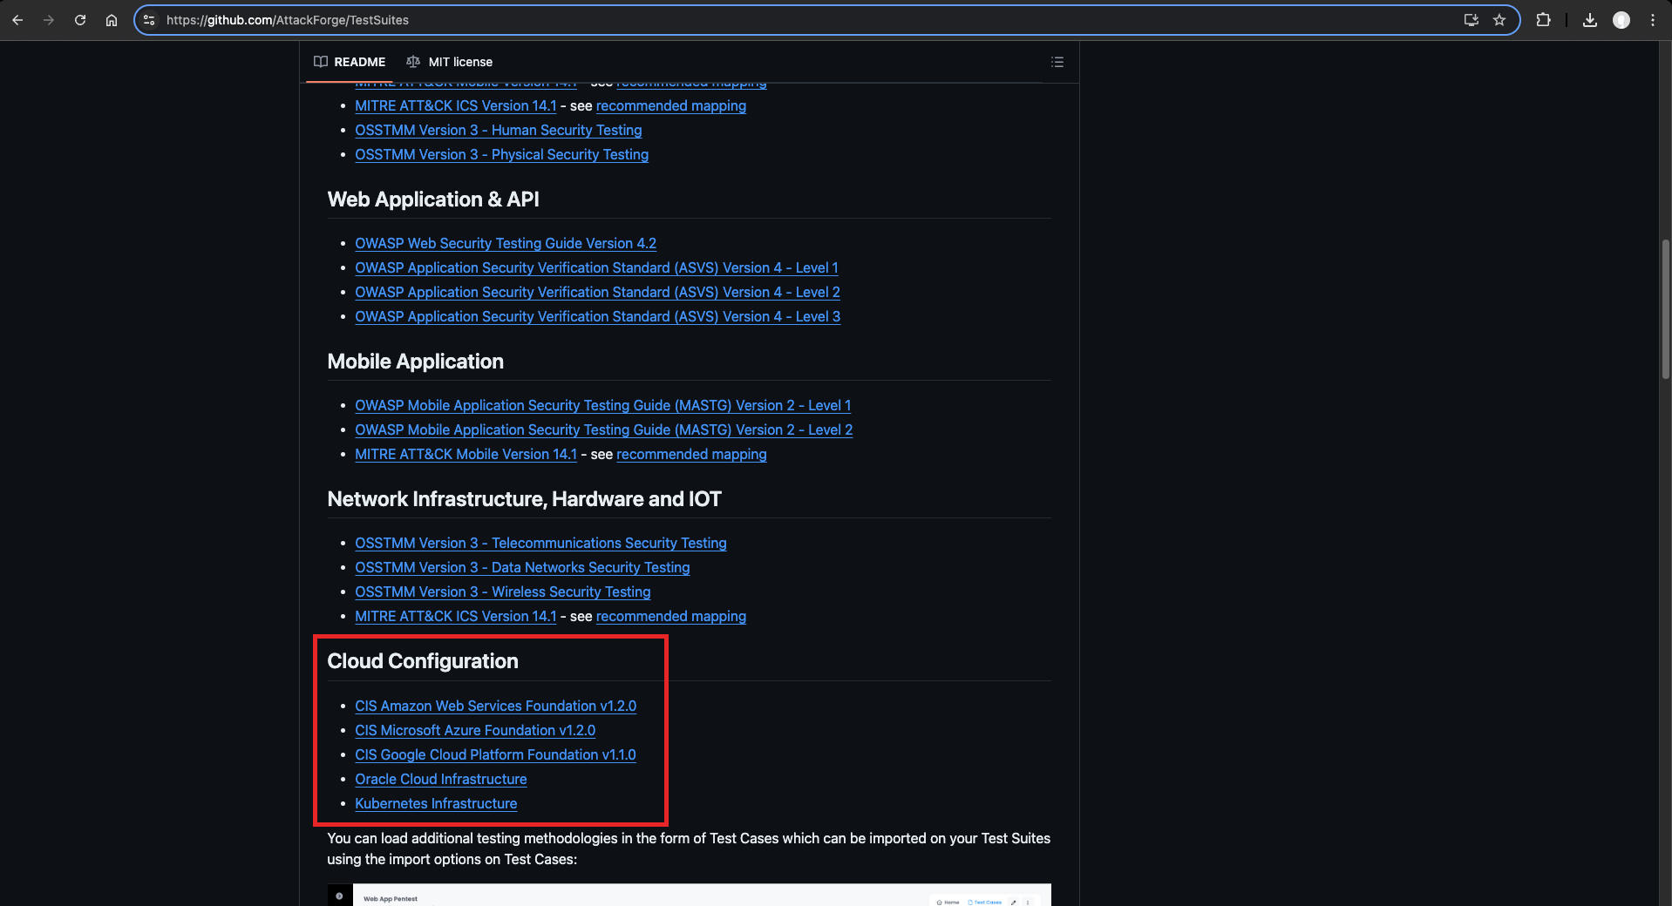Open OSSTMM Data Networks Security Testing link
Screen dimensions: 1672x906
522,567
